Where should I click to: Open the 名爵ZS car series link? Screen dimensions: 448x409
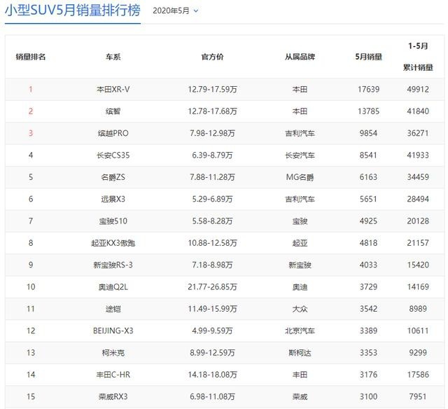coord(113,177)
